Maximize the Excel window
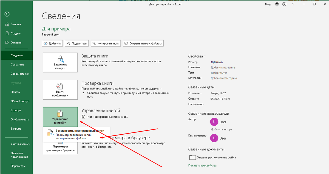Screen dimensions: 329x174 click(x=314, y=4)
